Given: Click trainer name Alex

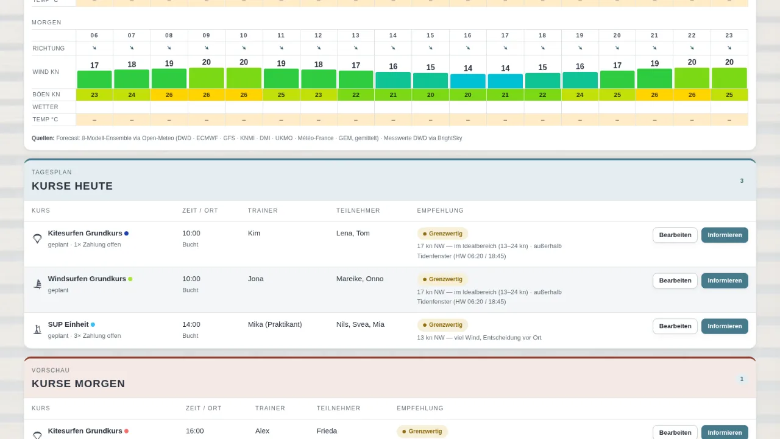Looking at the screenshot, I should [262, 430].
